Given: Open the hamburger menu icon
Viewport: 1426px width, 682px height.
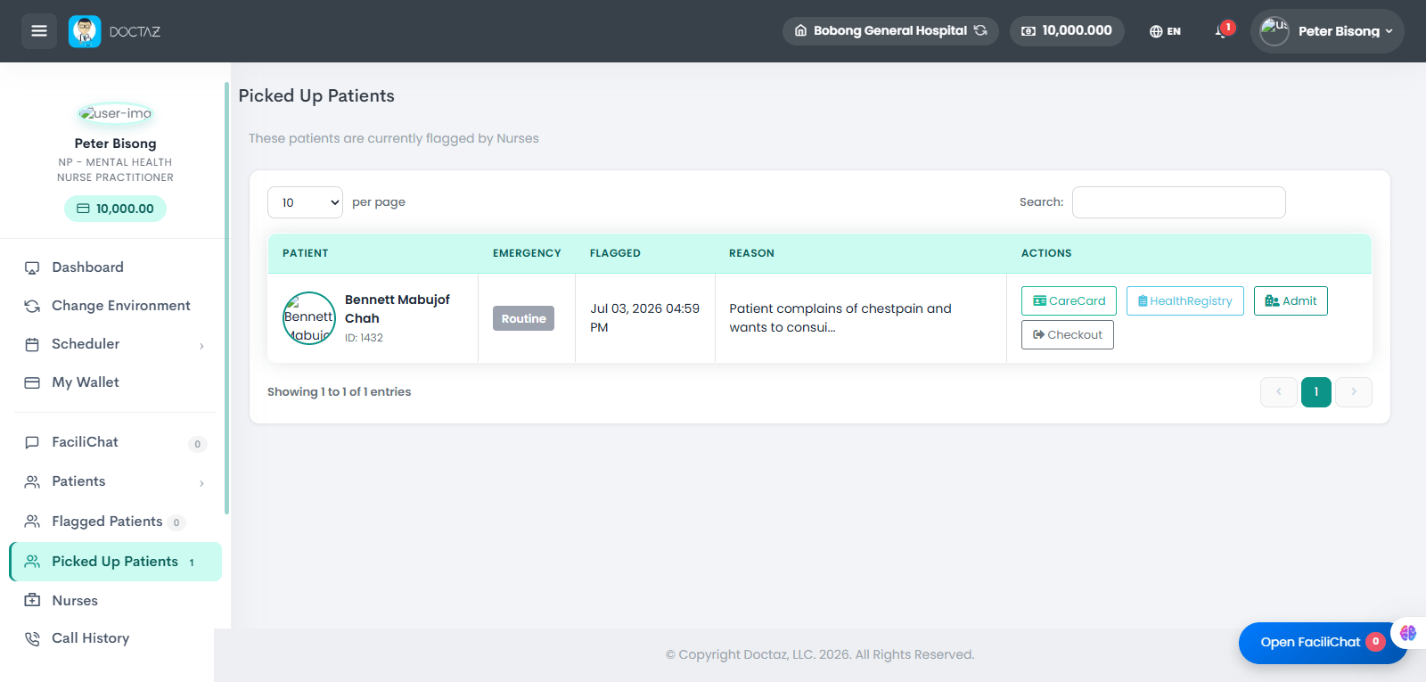Looking at the screenshot, I should tap(39, 31).
